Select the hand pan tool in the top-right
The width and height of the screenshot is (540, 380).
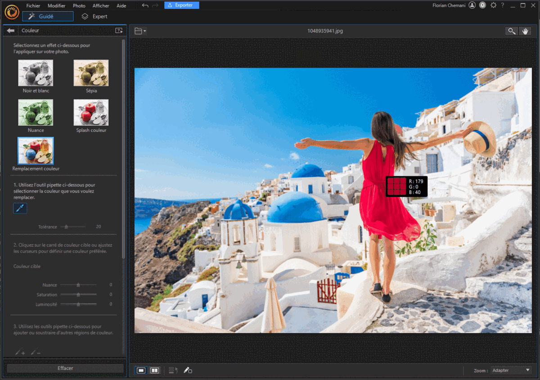click(x=526, y=31)
